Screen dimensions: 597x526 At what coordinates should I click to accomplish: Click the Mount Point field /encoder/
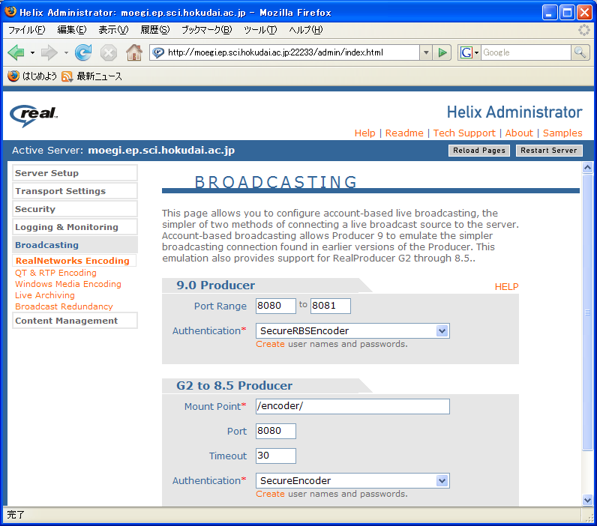coord(352,406)
